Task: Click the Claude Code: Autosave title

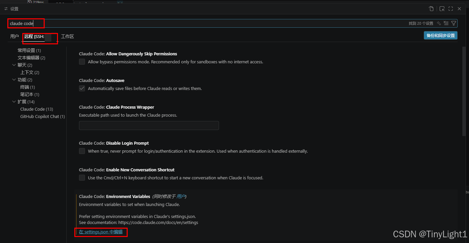Action: pyautogui.click(x=102, y=80)
